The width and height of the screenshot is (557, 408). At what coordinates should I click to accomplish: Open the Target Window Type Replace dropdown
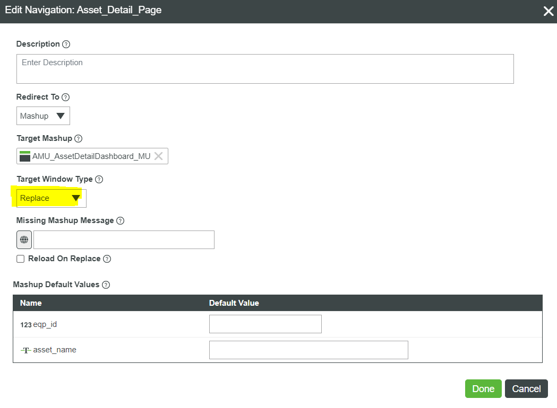coord(50,198)
